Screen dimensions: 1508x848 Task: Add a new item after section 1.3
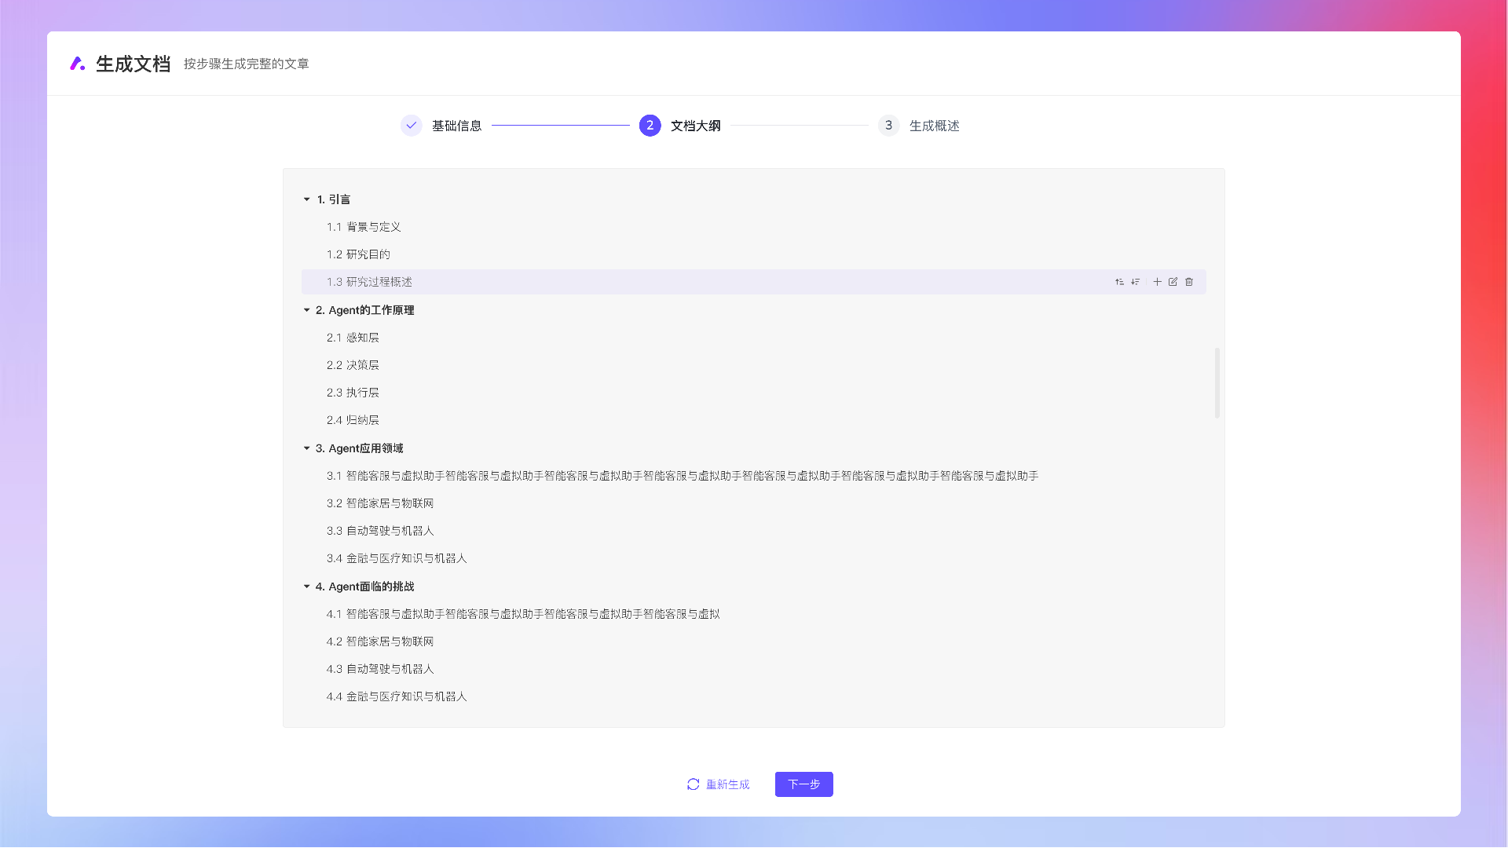1157,282
